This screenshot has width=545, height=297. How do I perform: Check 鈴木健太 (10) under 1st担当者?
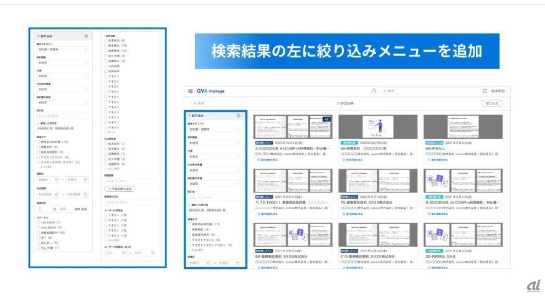(106, 45)
